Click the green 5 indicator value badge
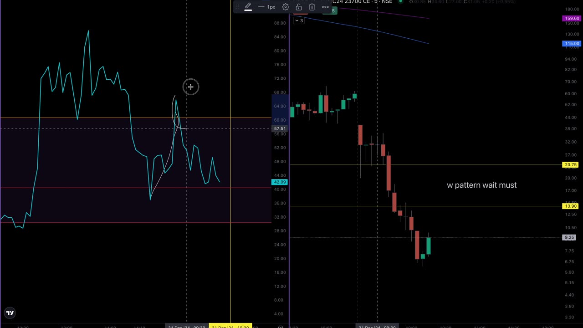The image size is (583, 328). tap(333, 10)
